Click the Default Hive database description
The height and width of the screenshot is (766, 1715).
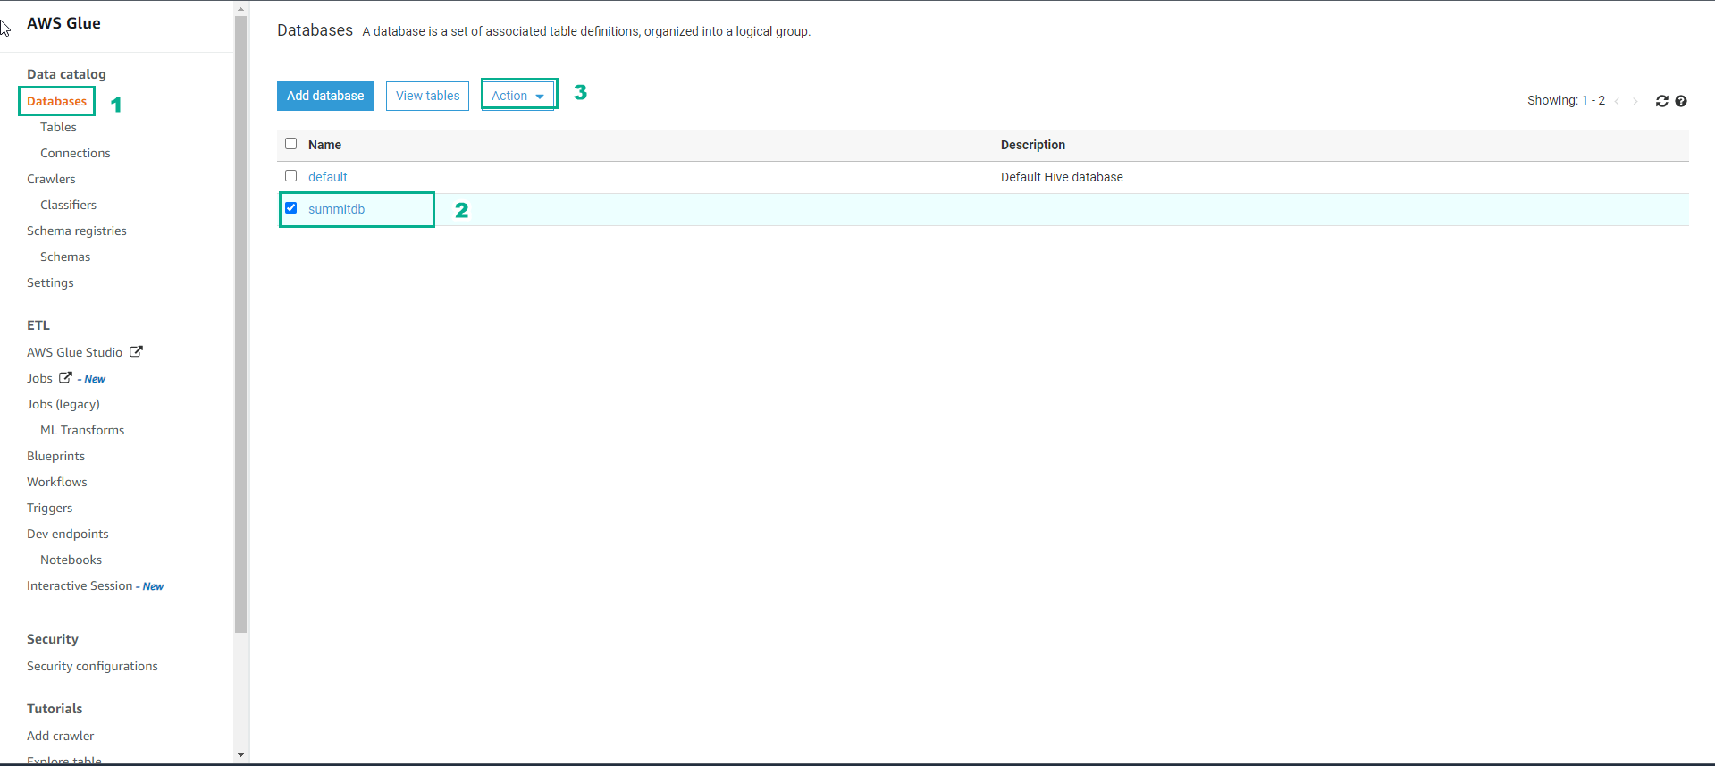pos(1062,177)
